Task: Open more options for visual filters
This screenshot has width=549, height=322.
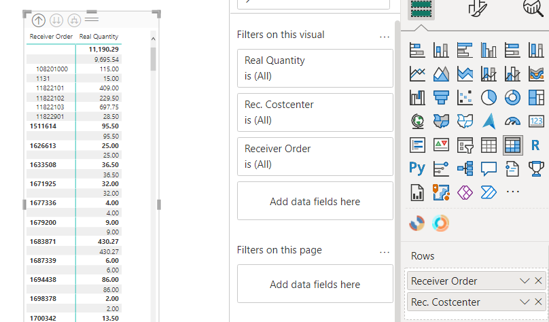Action: [x=385, y=37]
